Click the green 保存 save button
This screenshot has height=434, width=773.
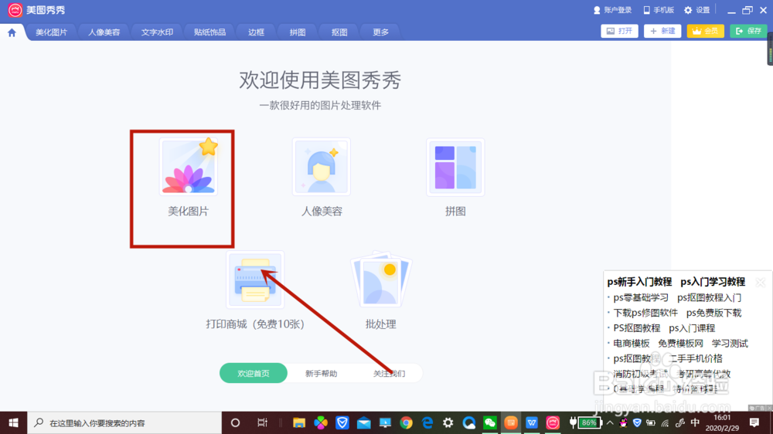[x=748, y=31]
